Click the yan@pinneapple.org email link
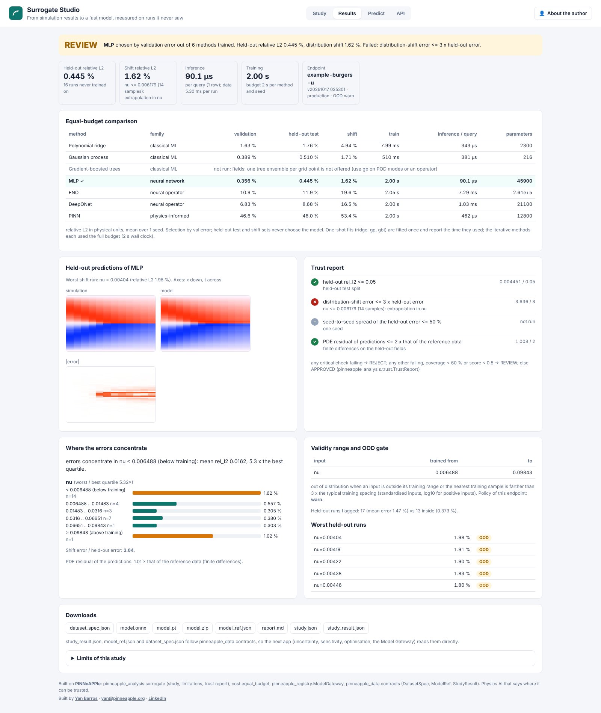This screenshot has height=713, width=601. tap(123, 698)
